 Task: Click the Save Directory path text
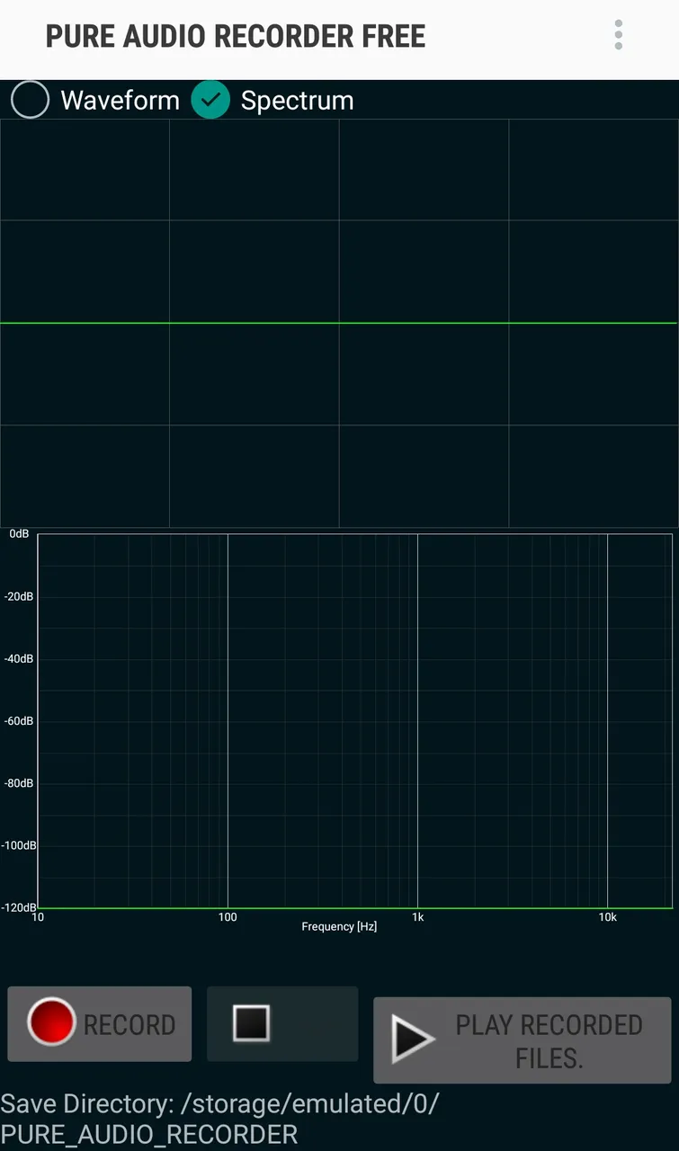(220, 1118)
